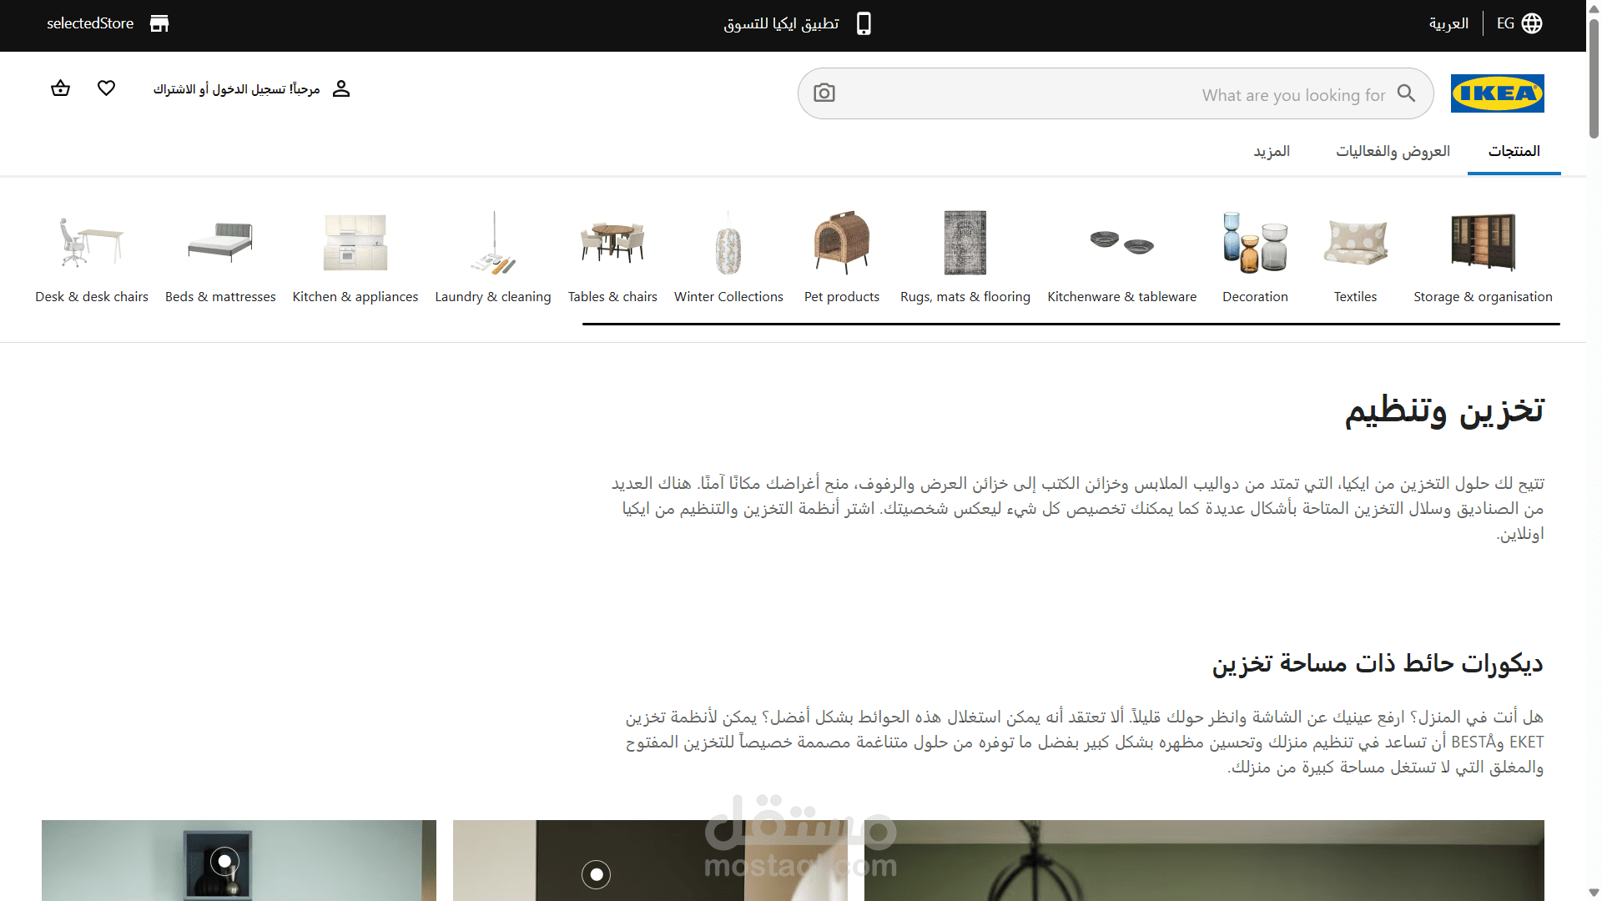
Task: Click the mobile phone app icon
Action: pos(864,23)
